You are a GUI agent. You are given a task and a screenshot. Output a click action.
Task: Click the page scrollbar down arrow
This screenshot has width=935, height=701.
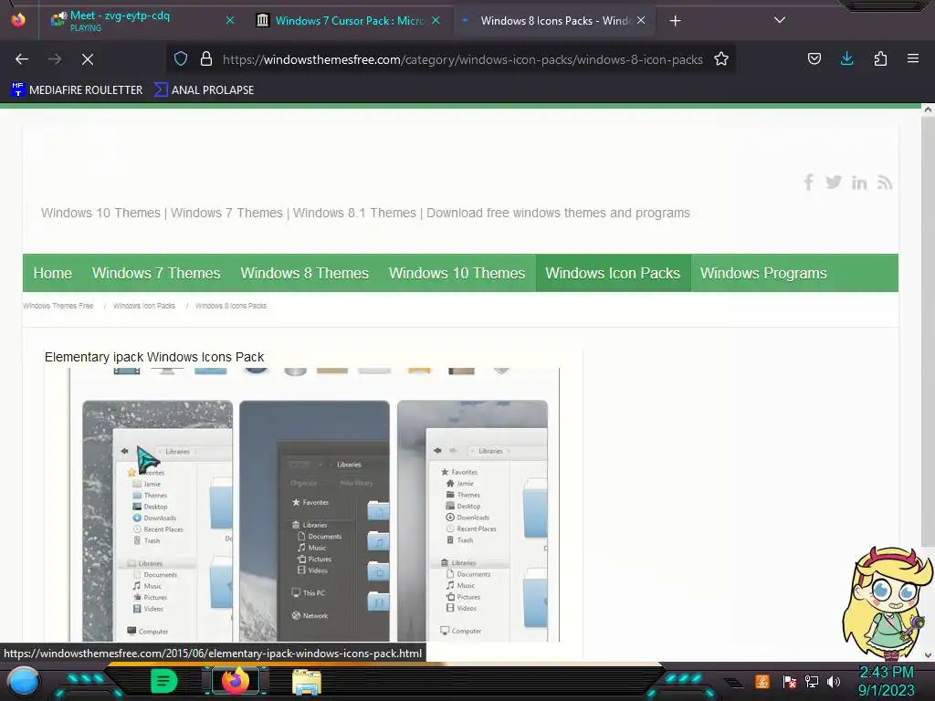click(928, 654)
